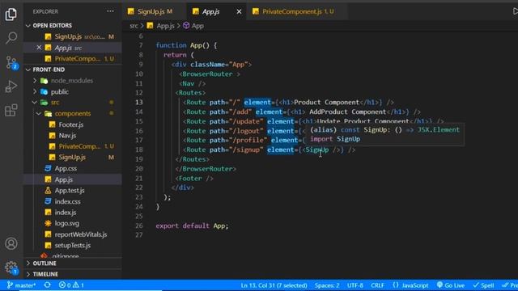Open the Explorer view icon
This screenshot has height=291, width=518.
(11, 15)
